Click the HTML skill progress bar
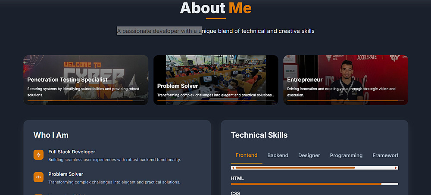431x195 pixels. (314, 184)
